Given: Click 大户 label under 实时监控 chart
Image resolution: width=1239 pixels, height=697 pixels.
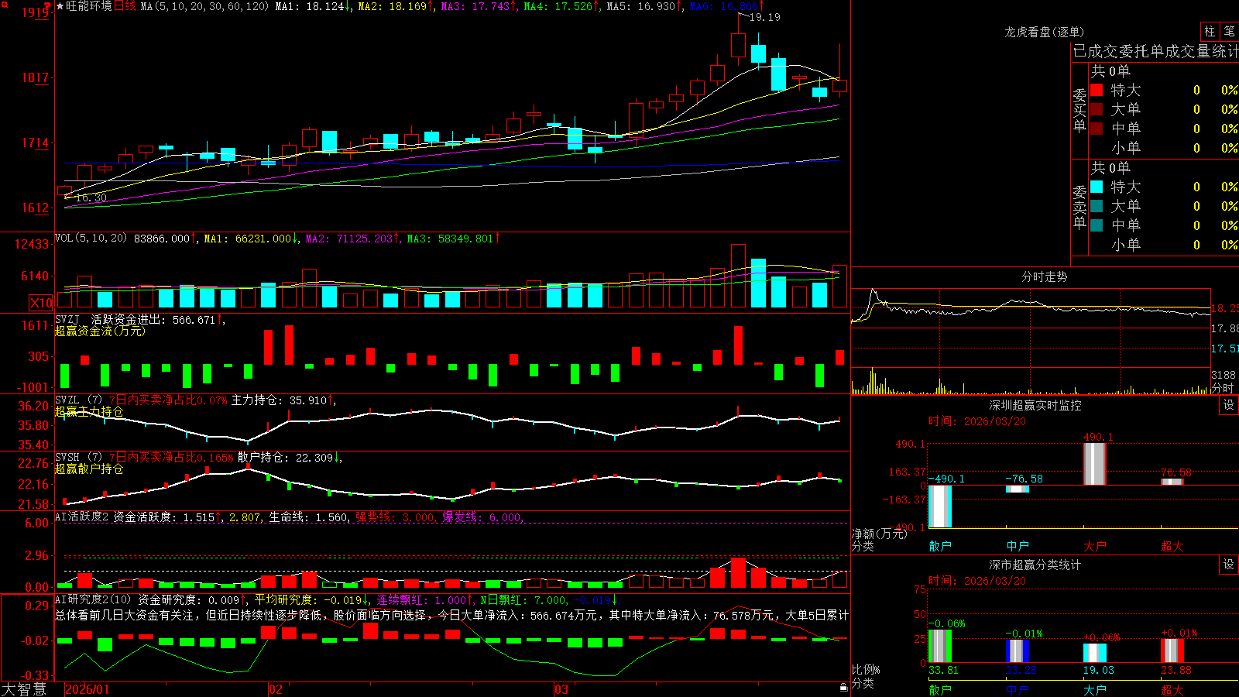Looking at the screenshot, I should click(x=1095, y=546).
